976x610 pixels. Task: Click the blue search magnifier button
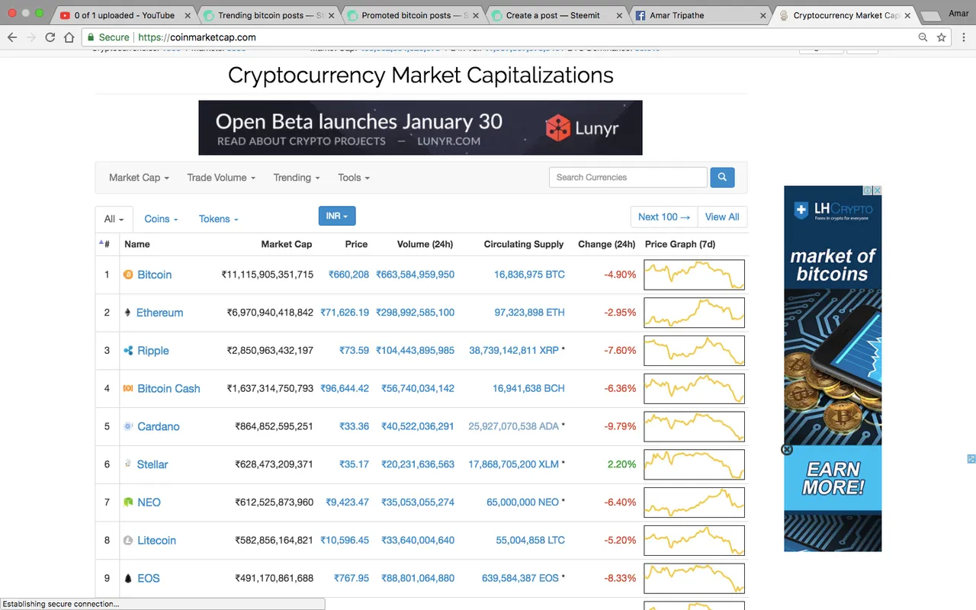click(722, 178)
